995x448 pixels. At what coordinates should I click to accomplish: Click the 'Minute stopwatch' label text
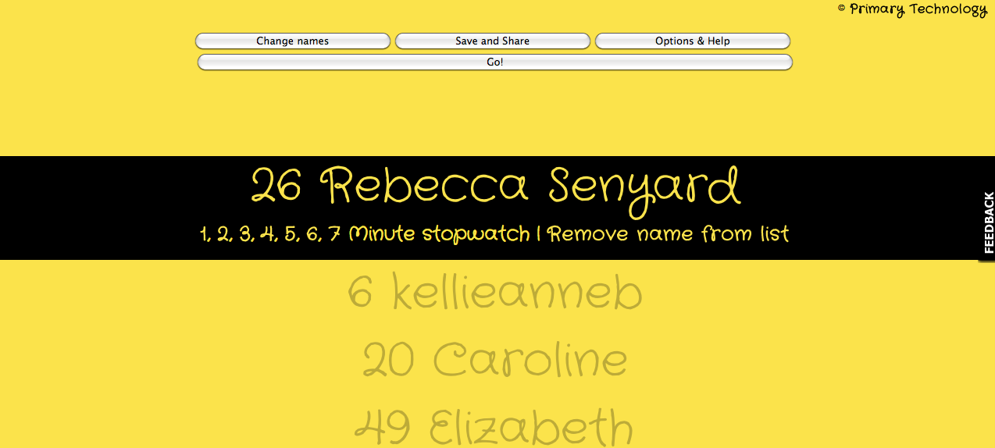point(439,234)
